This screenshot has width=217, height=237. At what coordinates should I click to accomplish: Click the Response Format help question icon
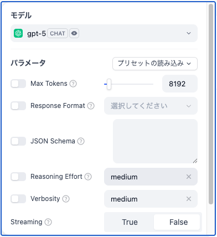point(91,106)
